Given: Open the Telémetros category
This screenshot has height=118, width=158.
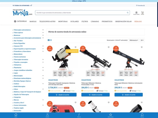Looking at the screenshot, I should point(17,65).
